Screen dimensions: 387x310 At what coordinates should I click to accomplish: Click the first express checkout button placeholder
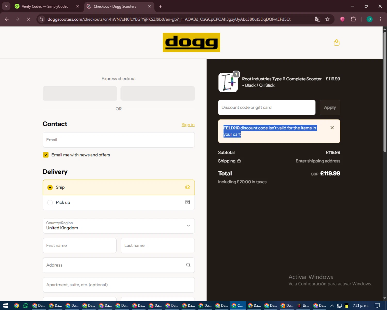pos(80,93)
